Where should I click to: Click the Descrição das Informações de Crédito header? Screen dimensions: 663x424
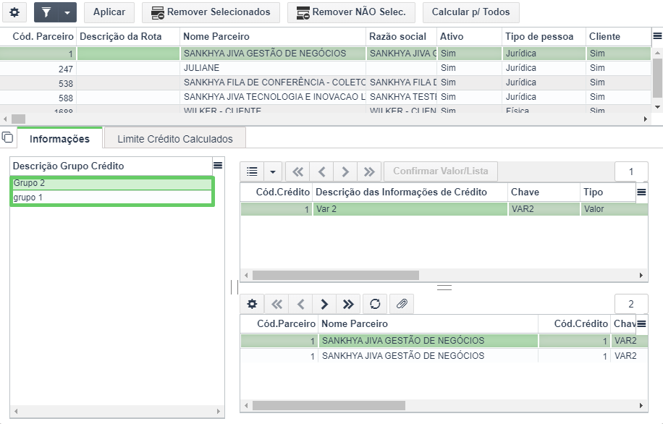(410, 192)
